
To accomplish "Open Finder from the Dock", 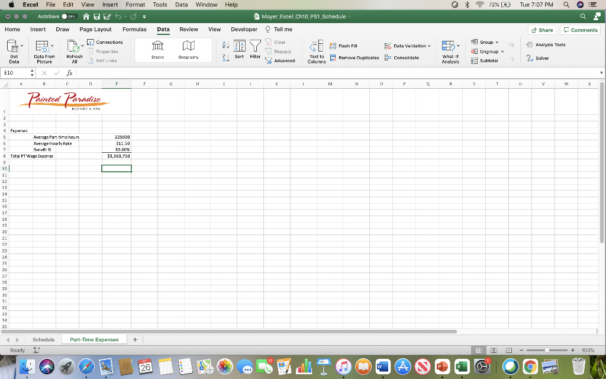I will tap(27, 366).
